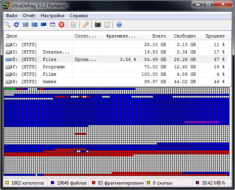
Task: Sort by the Процент column header
Action: click(215, 36)
